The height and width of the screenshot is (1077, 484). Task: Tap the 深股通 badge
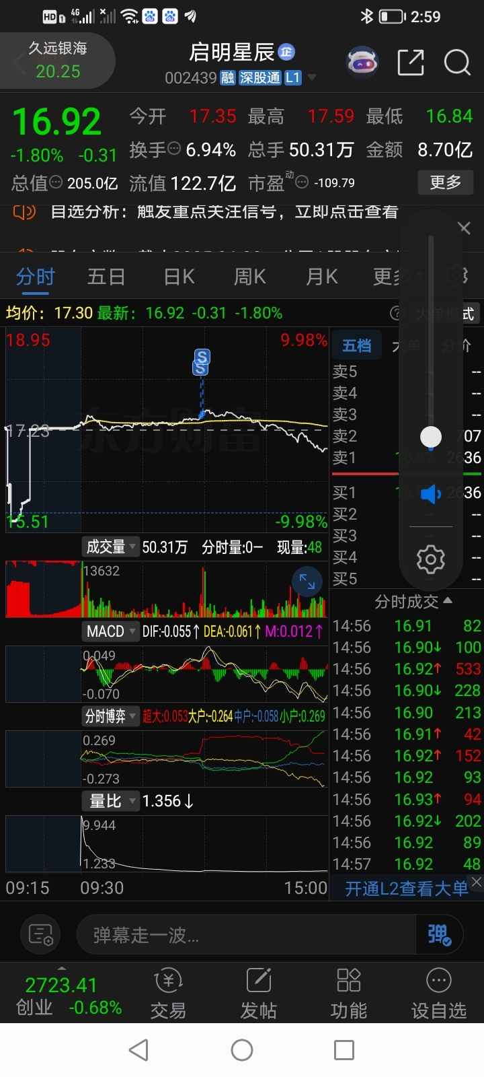coord(260,78)
